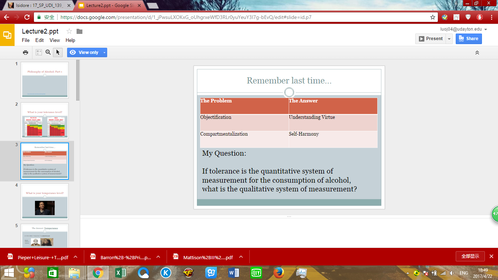Open Firefox from the taskbar
Image resolution: width=498 pixels, height=280 pixels.
tap(279, 273)
